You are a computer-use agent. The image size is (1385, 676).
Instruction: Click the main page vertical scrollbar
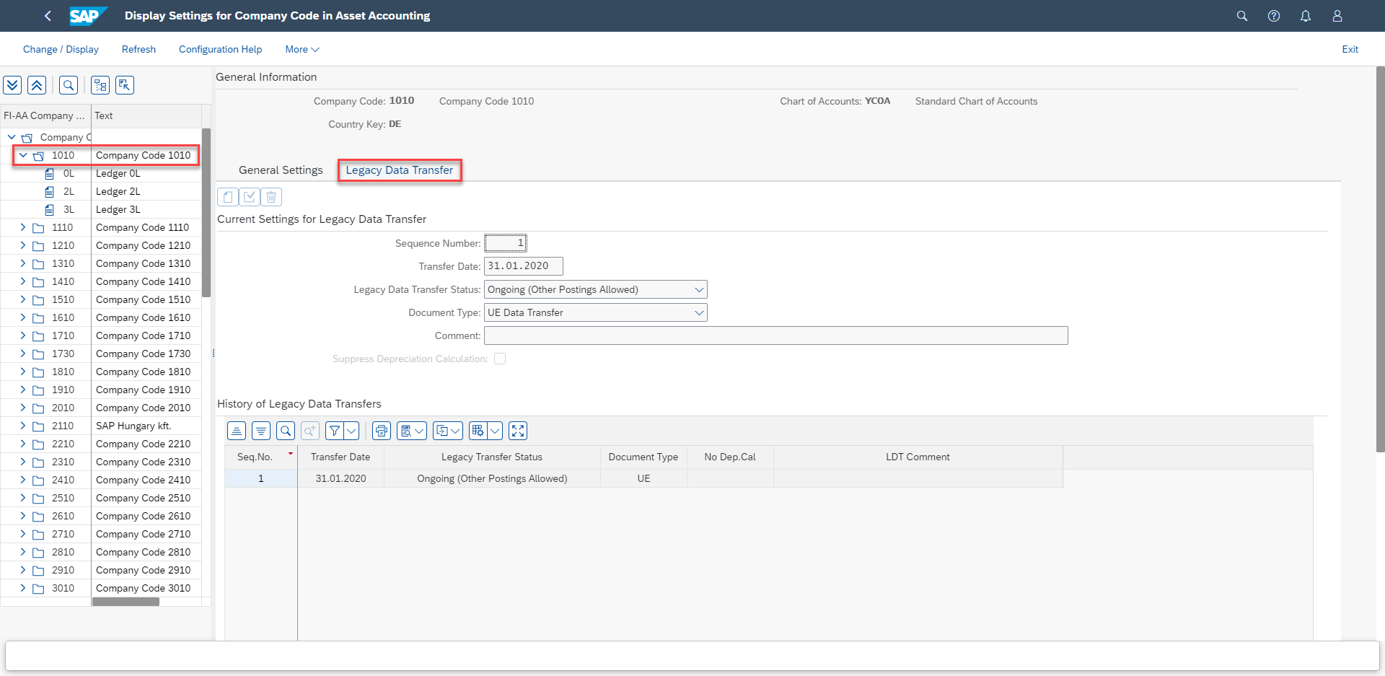click(x=1380, y=260)
